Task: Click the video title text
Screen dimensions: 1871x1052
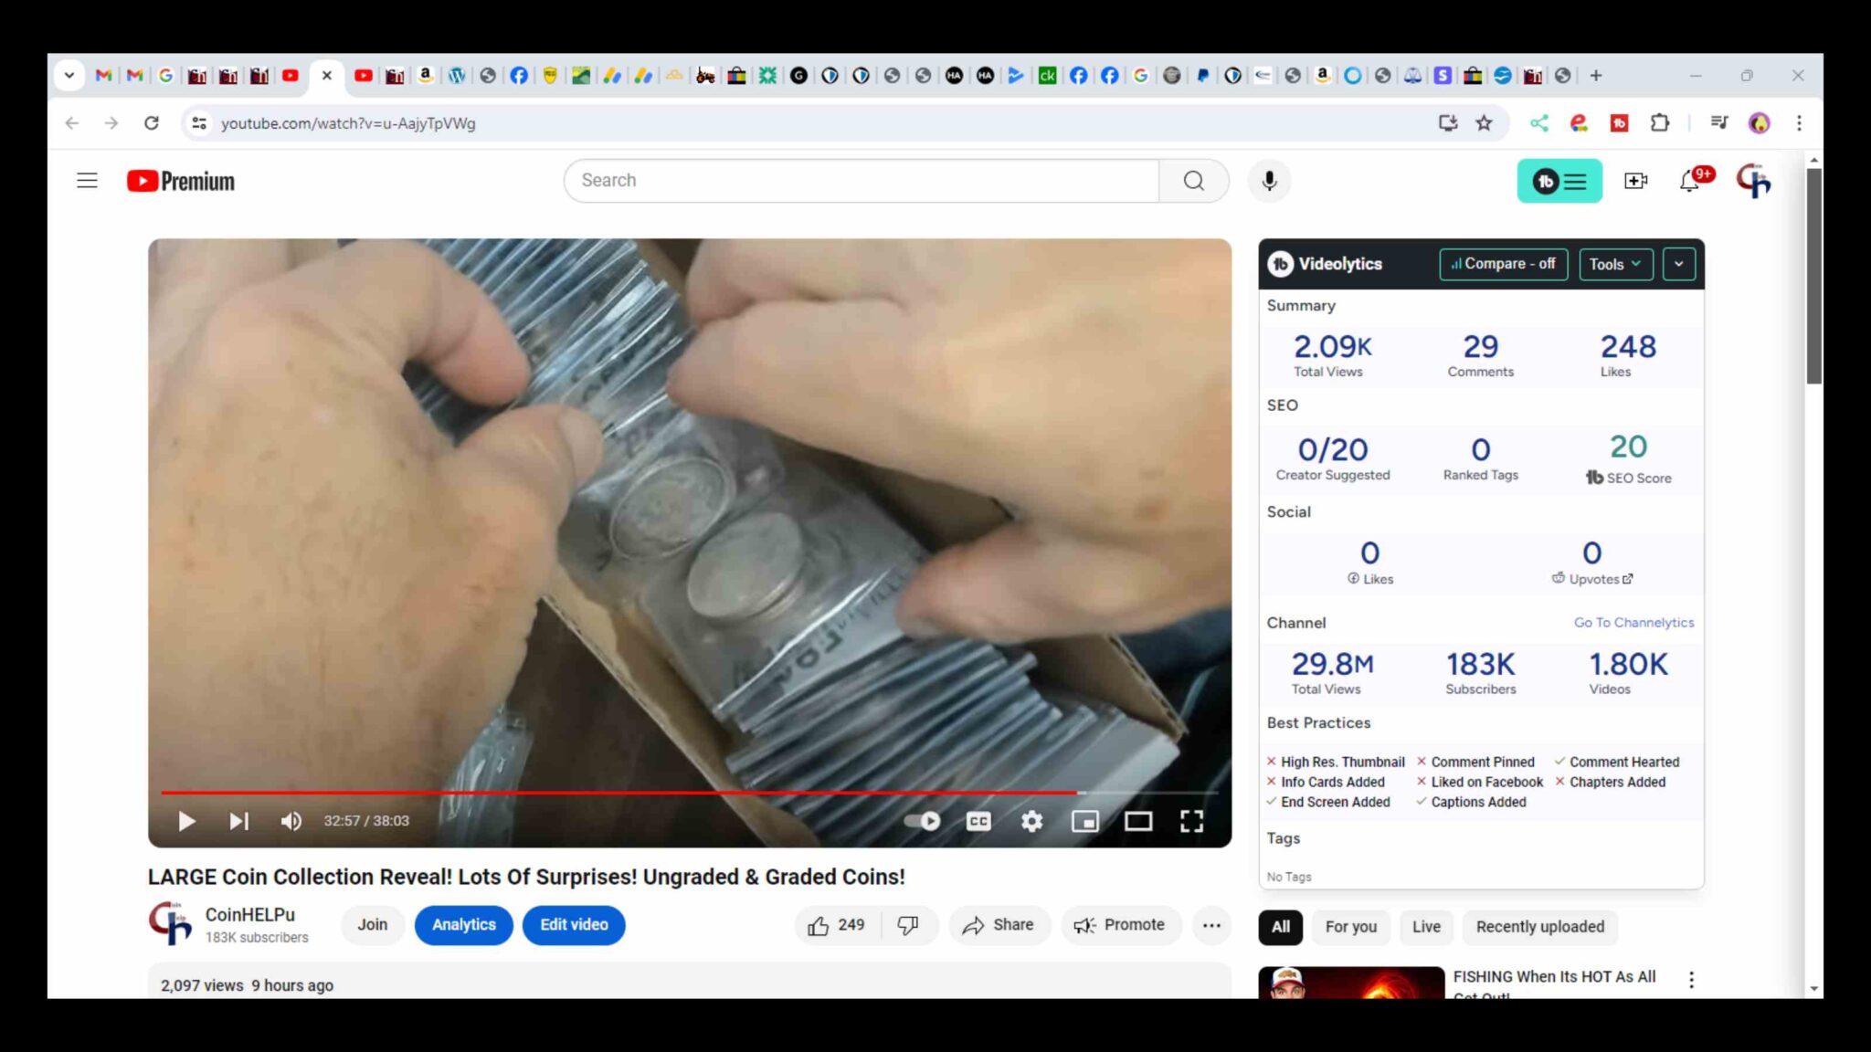Action: pyautogui.click(x=526, y=877)
